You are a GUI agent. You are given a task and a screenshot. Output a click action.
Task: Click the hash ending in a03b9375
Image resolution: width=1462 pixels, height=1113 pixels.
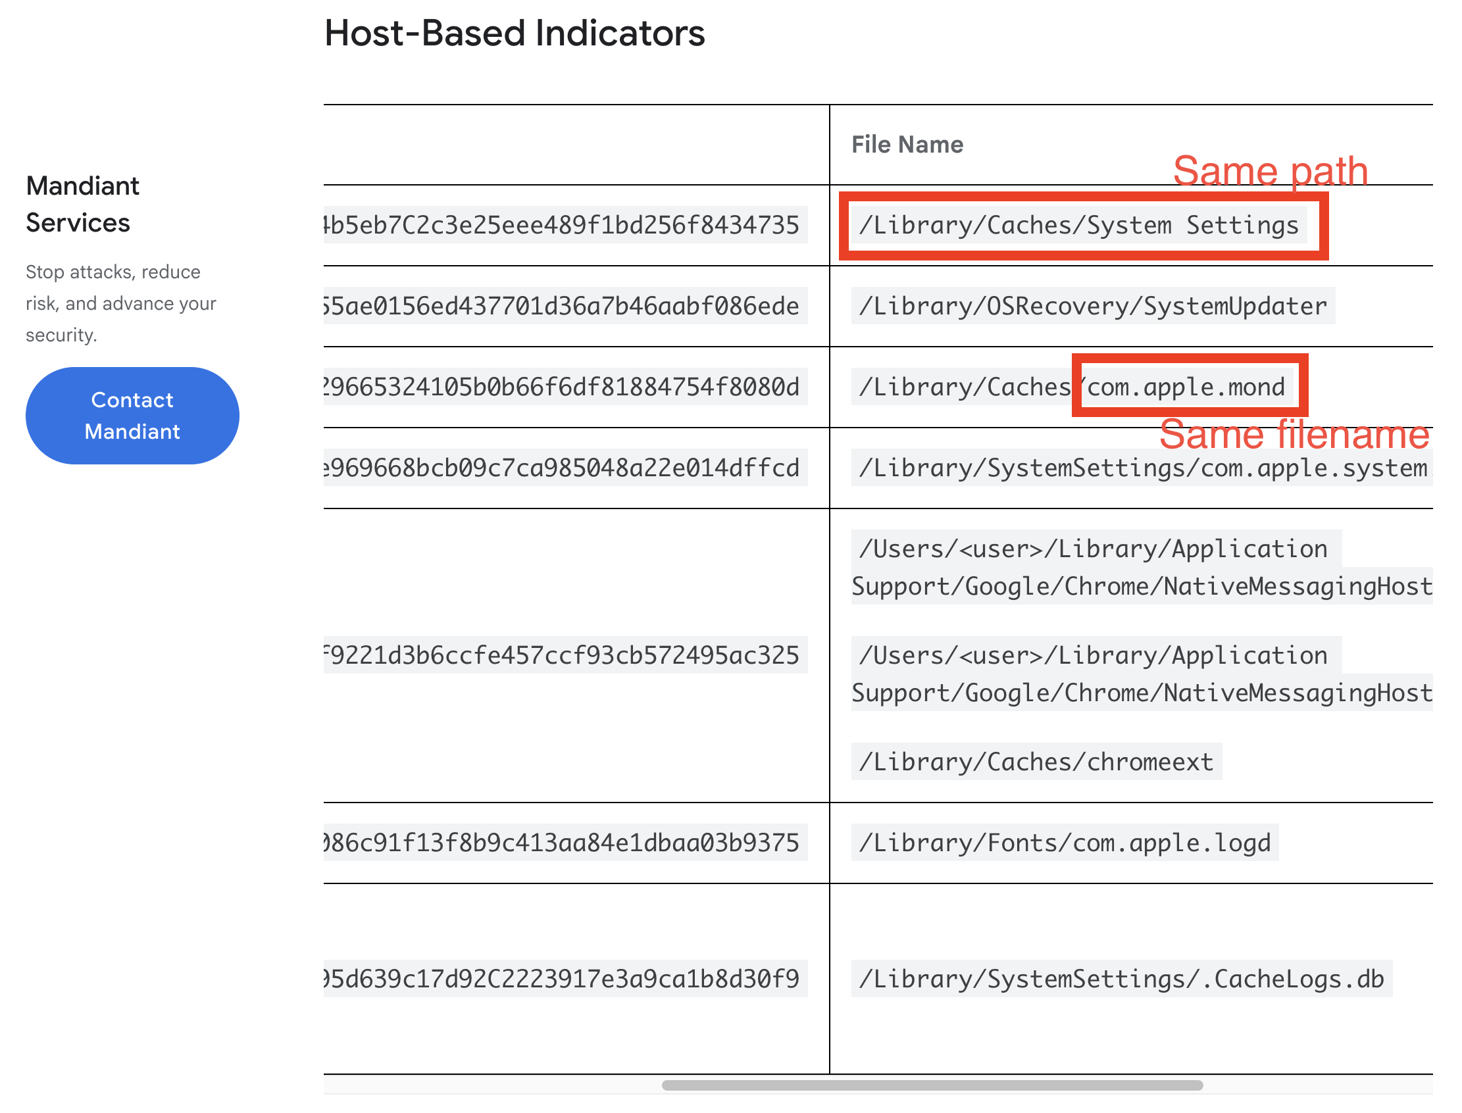tap(564, 843)
